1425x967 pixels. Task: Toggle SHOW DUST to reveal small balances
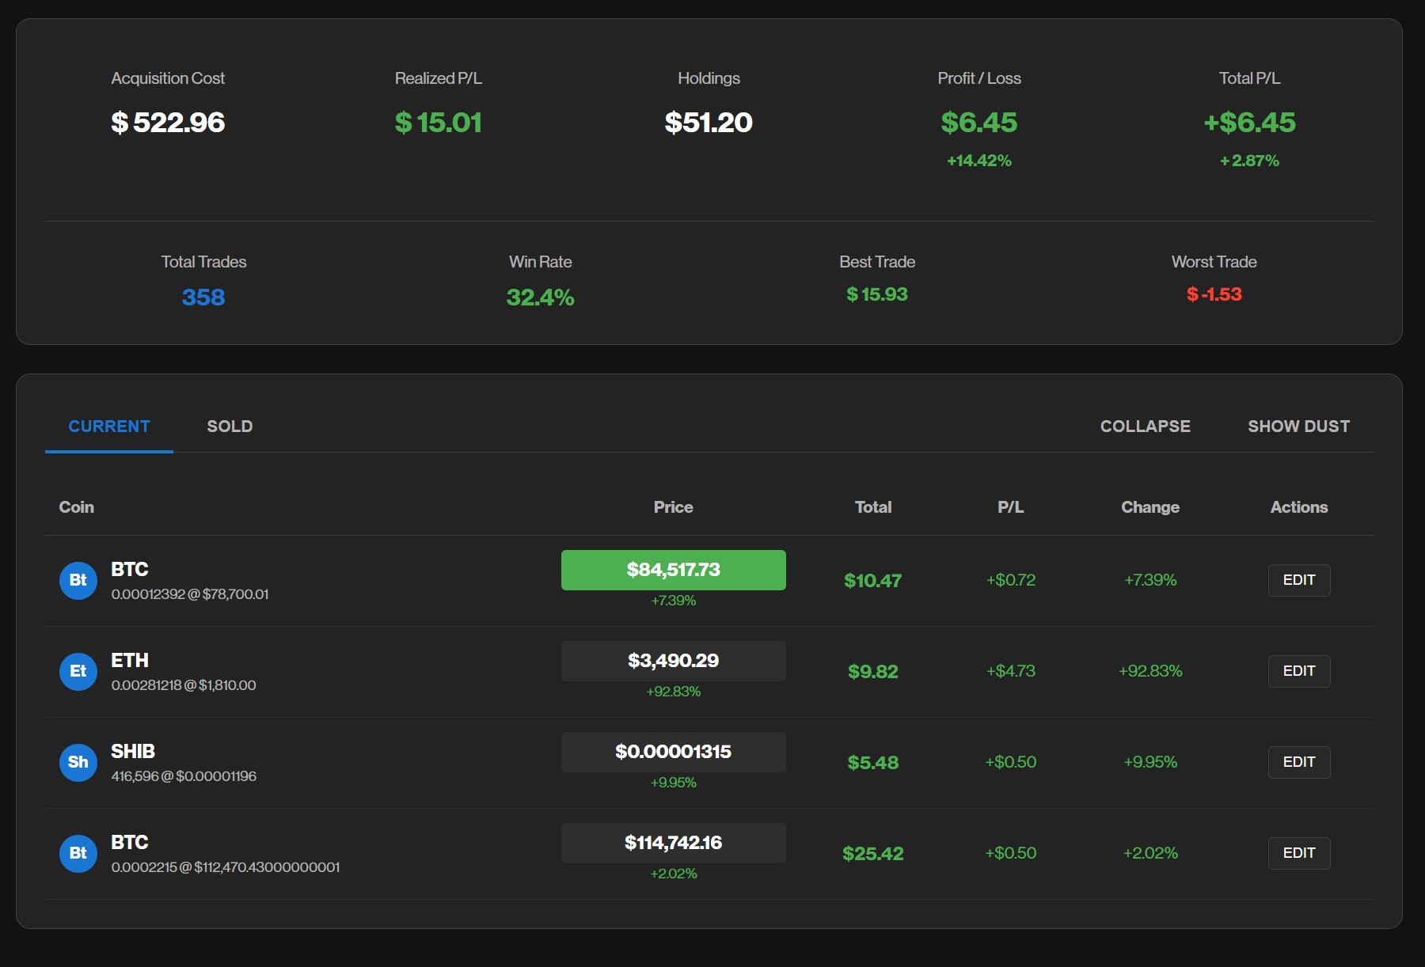point(1298,427)
